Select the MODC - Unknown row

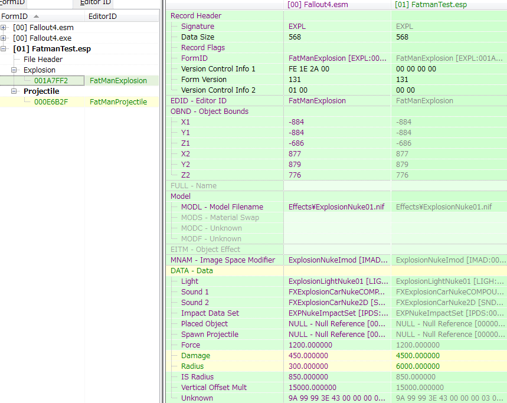pos(336,228)
